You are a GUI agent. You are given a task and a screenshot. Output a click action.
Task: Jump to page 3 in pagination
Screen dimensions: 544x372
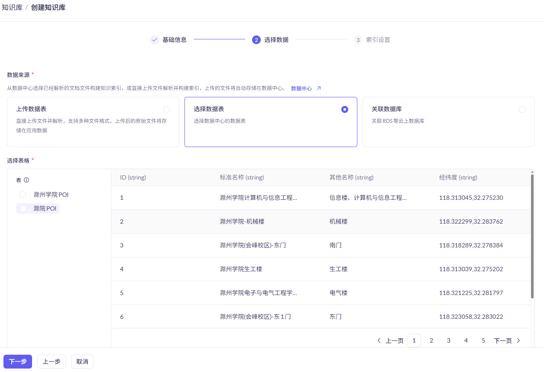[x=448, y=340]
